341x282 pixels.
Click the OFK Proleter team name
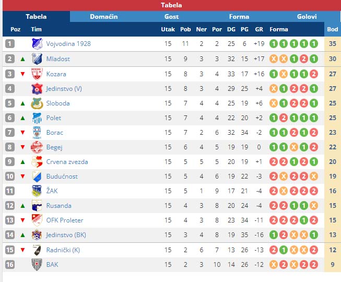pyautogui.click(x=65, y=220)
